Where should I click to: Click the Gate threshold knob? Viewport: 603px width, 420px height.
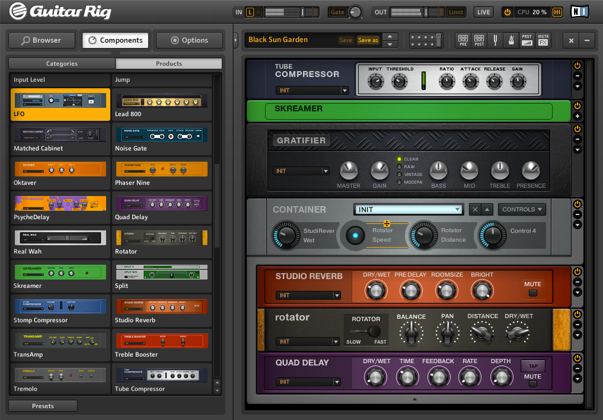tap(355, 12)
